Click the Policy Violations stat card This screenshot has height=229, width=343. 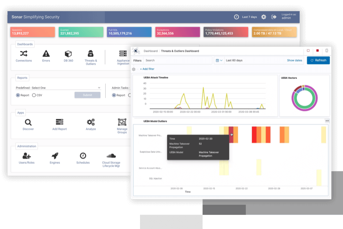pos(226,32)
